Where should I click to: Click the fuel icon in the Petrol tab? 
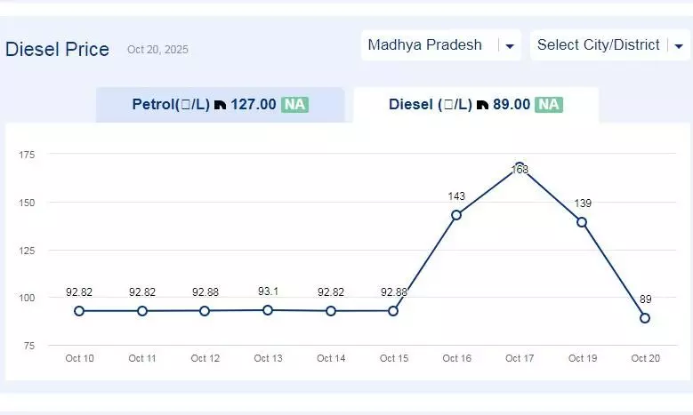[220, 105]
